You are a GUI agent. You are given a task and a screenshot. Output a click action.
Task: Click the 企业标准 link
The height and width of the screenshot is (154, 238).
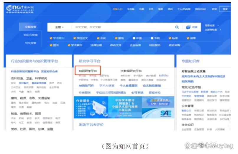tap(135, 45)
